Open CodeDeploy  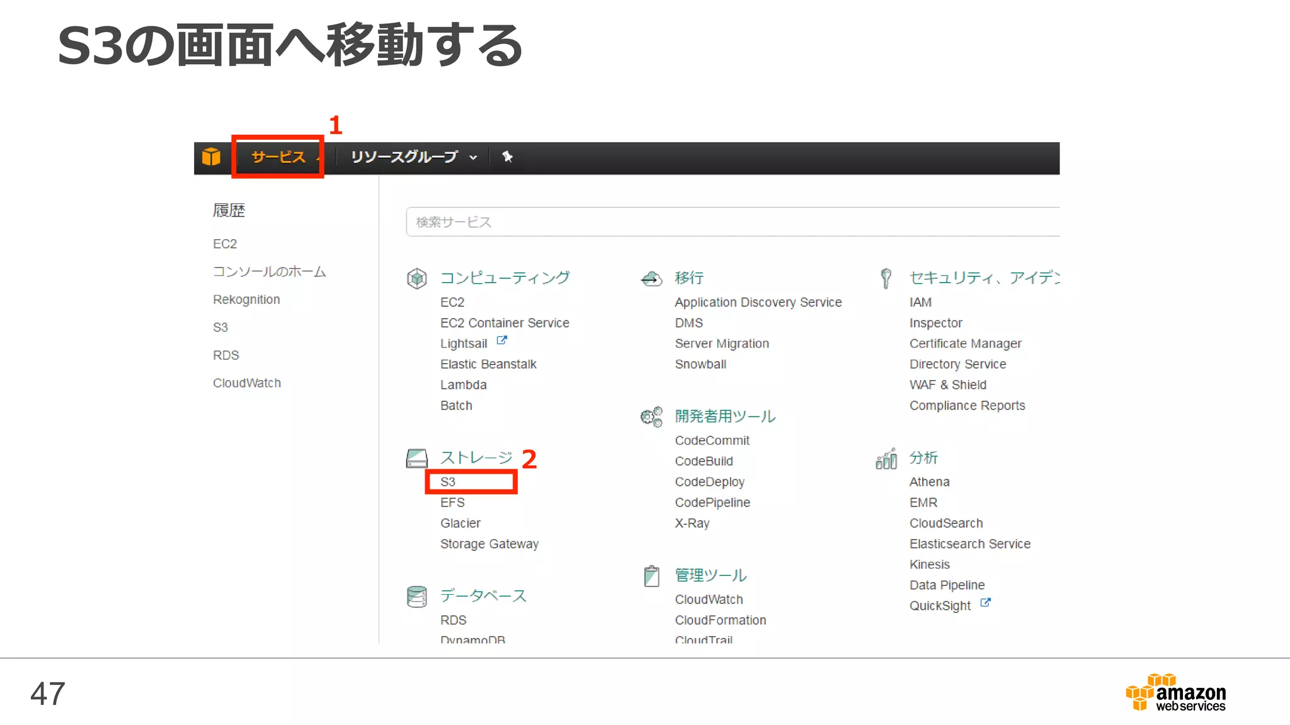tap(710, 482)
